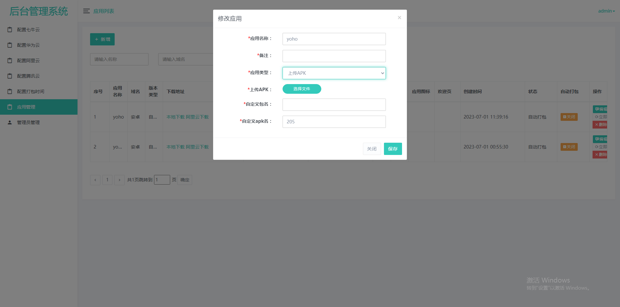Click orange 关闭 auto-pack button in row 1
Image resolution: width=620 pixels, height=307 pixels.
[569, 117]
